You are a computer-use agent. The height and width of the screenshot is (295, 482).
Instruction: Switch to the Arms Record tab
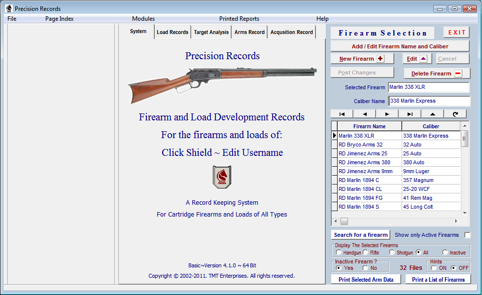coord(249,32)
